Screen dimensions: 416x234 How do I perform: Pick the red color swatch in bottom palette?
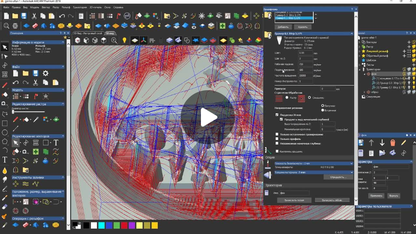pyautogui.click(x=124, y=225)
